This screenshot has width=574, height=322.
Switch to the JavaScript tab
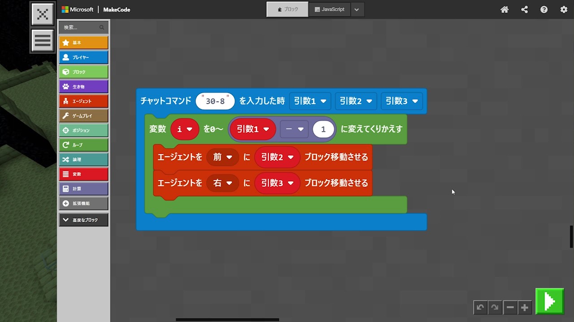(330, 9)
